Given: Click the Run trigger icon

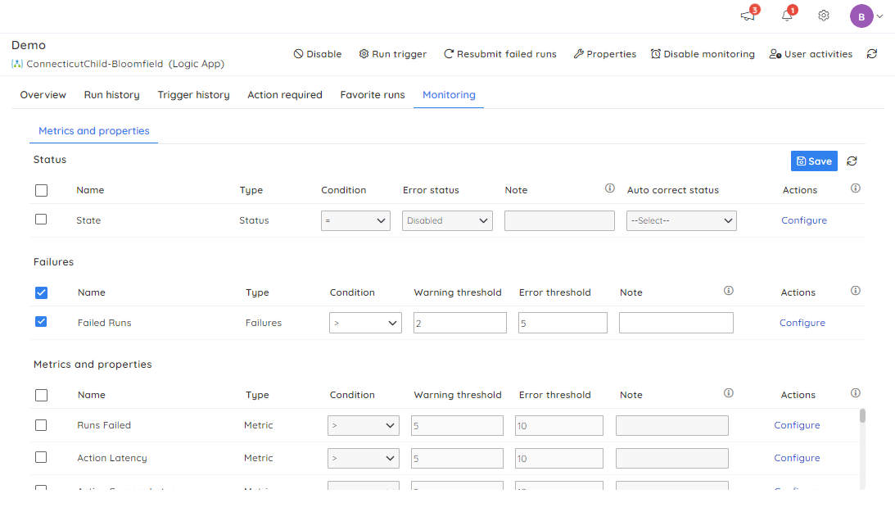Looking at the screenshot, I should pos(363,53).
